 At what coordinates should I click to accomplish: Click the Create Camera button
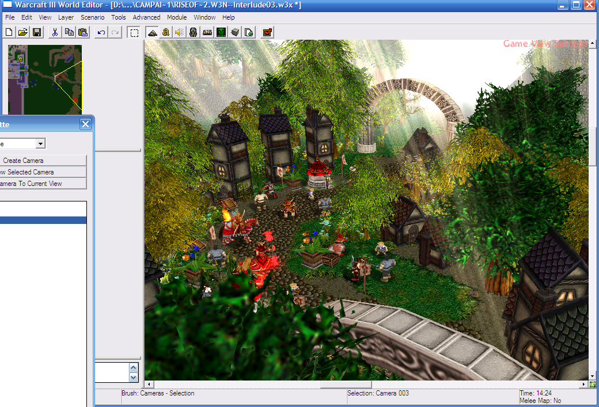[x=43, y=161]
